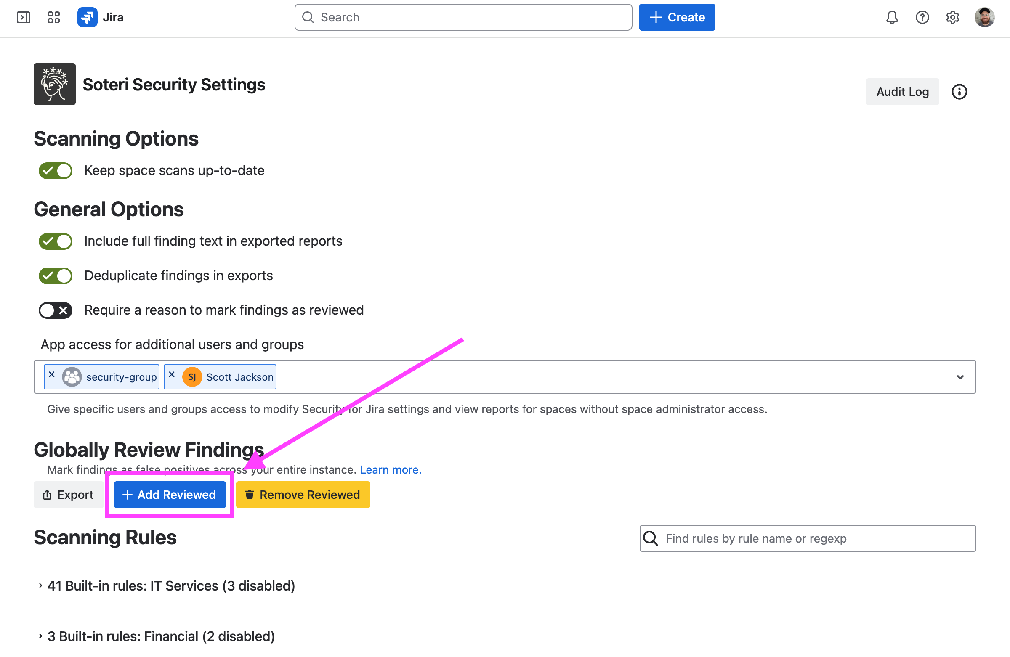
Task: Toggle the sidebar panel icon
Action: 23,17
